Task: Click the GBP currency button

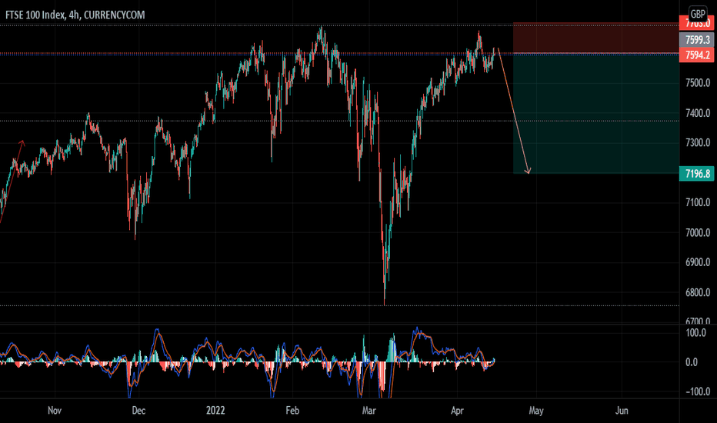Action: coord(697,14)
